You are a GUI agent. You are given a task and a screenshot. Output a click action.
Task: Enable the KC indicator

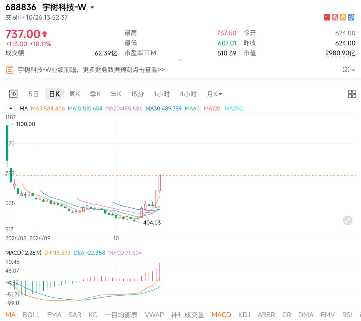coord(93,315)
